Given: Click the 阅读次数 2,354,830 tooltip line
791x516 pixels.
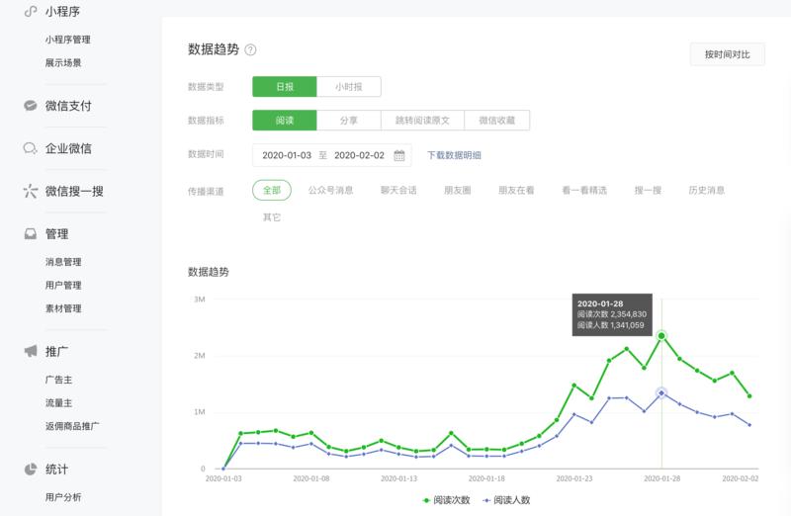Looking at the screenshot, I should tap(612, 314).
